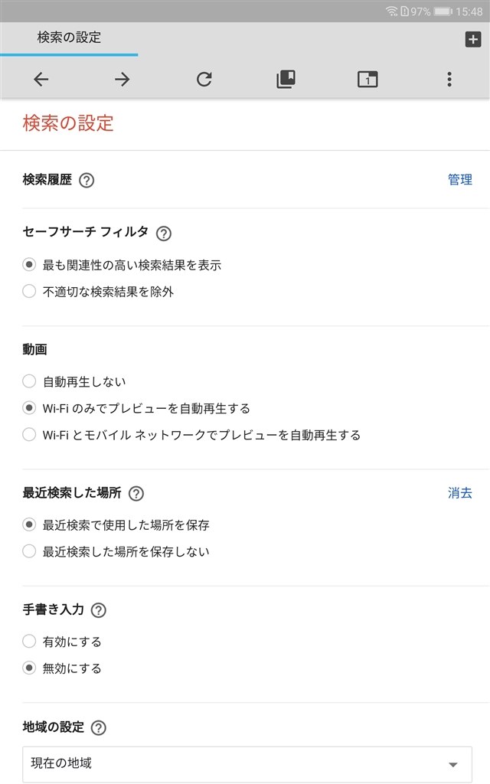The height and width of the screenshot is (784, 490).
Task: Click the 管理 link for search history
Action: 460,180
